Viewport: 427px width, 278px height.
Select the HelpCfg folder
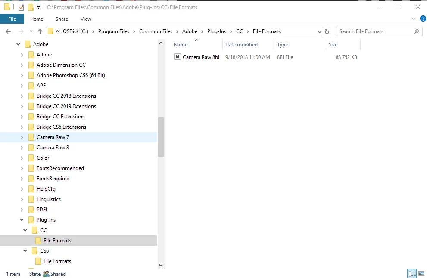click(x=46, y=189)
